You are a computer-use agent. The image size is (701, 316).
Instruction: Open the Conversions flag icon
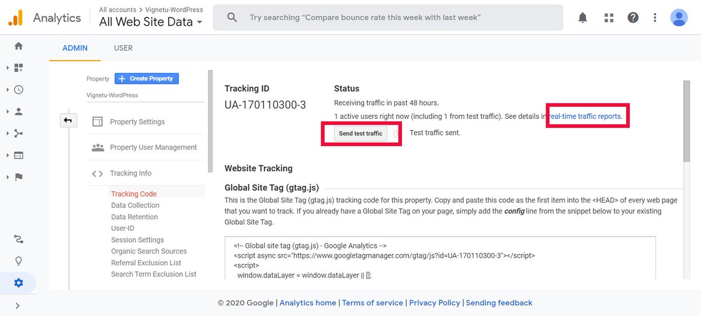click(x=19, y=177)
